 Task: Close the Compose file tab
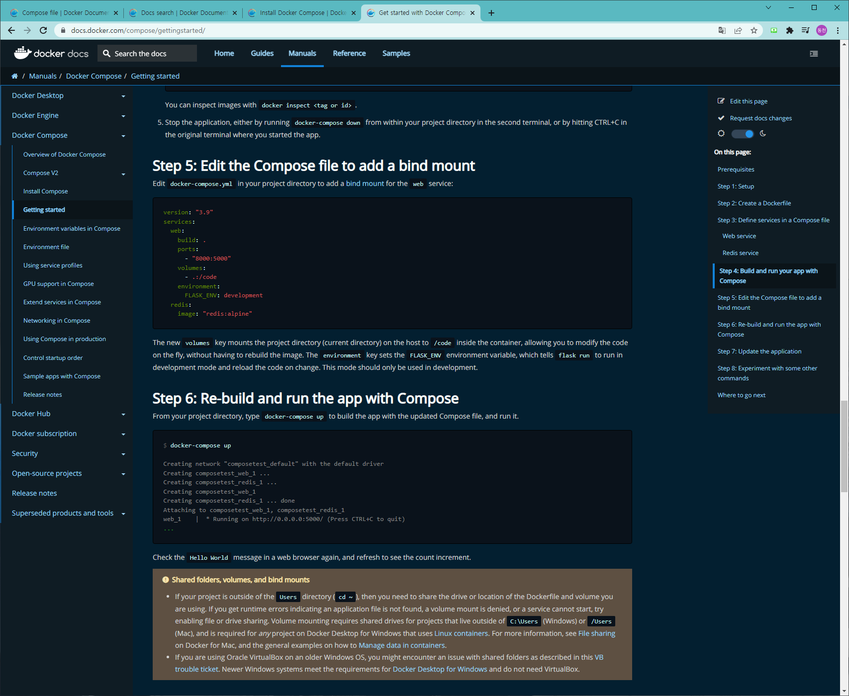(115, 13)
